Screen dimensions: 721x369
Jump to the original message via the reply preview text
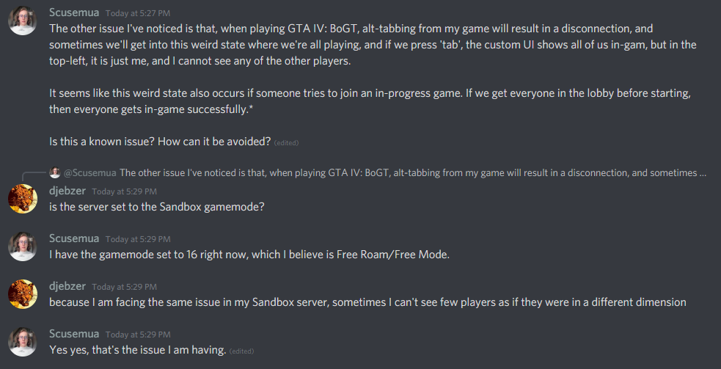click(412, 173)
